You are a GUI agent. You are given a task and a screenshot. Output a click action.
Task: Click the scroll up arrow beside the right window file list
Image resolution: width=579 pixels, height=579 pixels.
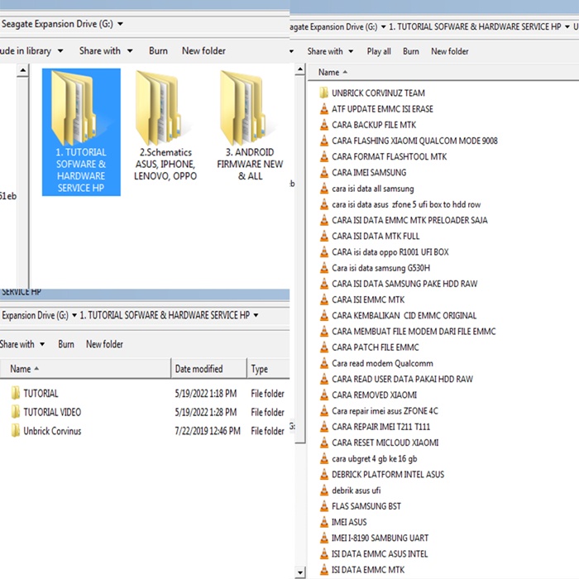point(300,69)
